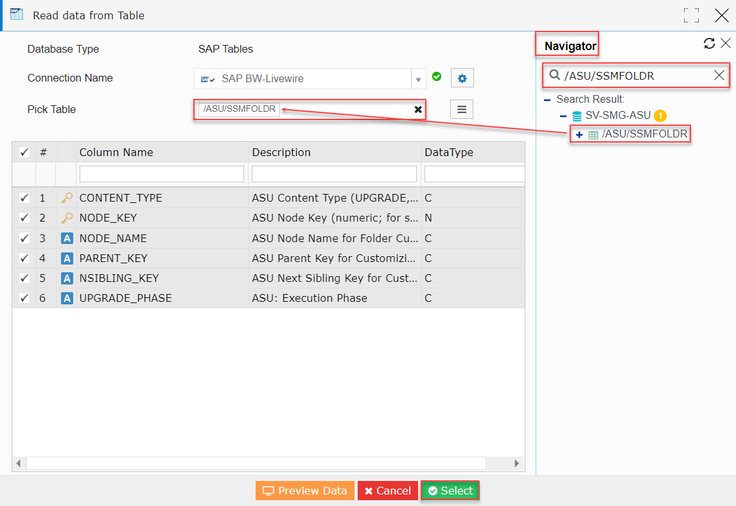Uncheck the PARENT_KEY column checkbox
Screen dimensions: 736x506
24,257
